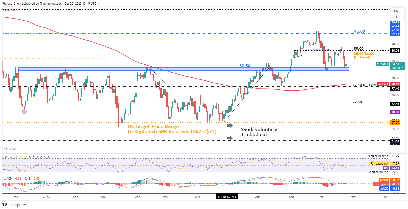Click the 'SMA 78.12' indicator legend
The image size is (408, 209).
point(12,10)
